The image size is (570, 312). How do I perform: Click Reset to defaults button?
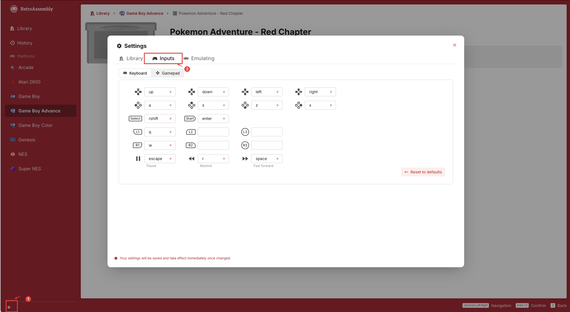(423, 172)
